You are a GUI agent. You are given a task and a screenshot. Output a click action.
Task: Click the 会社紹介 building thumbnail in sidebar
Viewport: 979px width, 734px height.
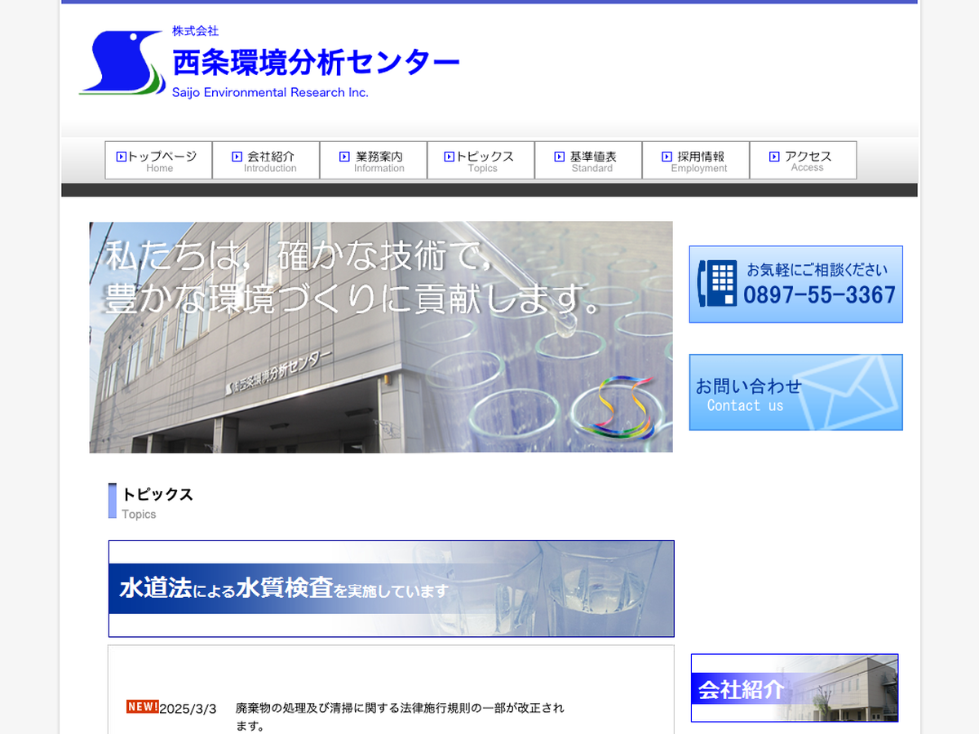795,688
